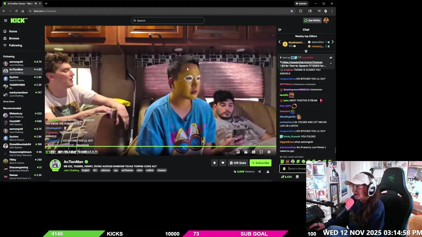Collapse the Weekly top Gifters panel
Viewport: 422px width, 237px height.
pos(306,51)
